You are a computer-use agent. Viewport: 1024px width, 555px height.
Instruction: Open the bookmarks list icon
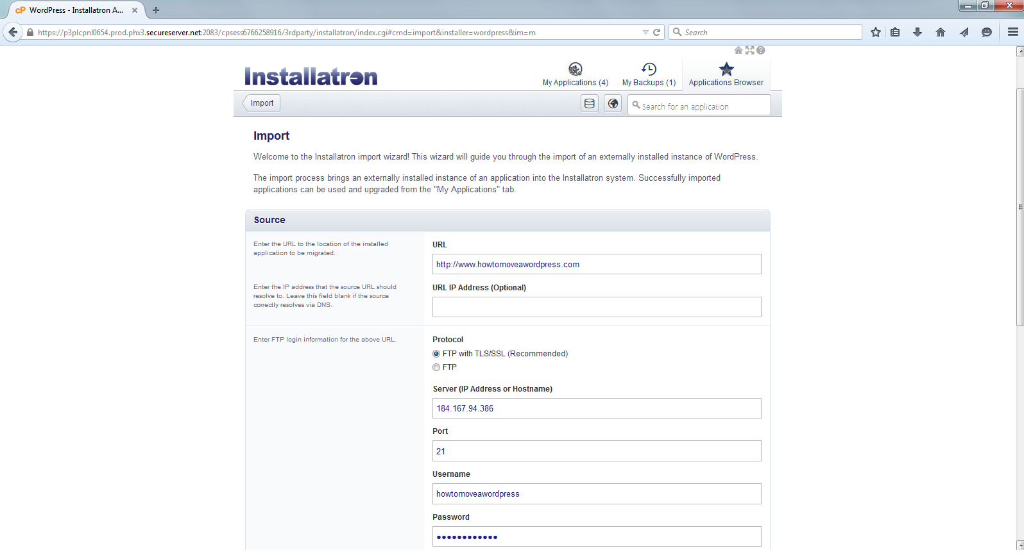point(895,32)
